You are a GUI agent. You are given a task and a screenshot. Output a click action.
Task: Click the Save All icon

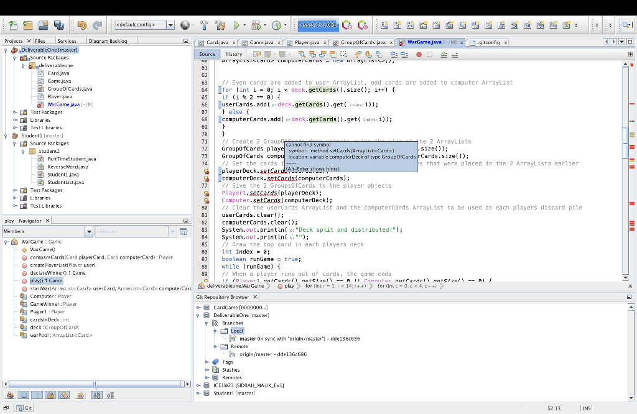point(58,24)
